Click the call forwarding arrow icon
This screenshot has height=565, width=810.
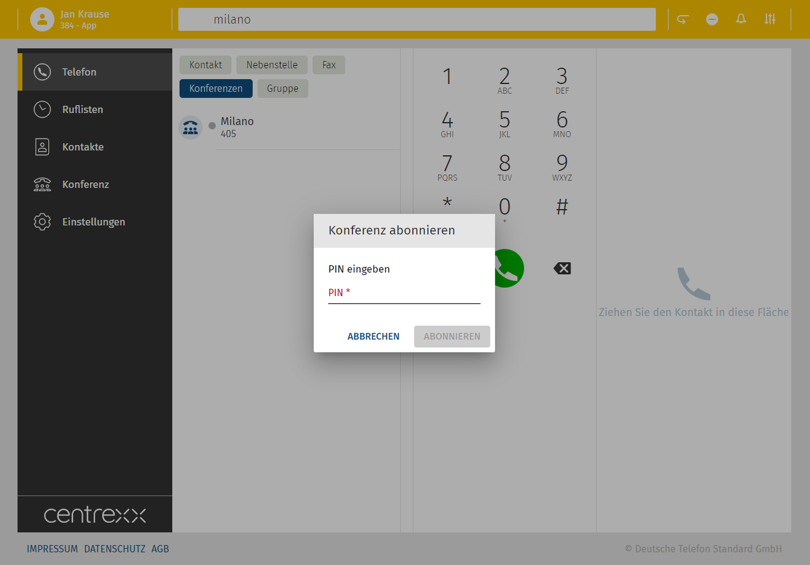683,19
